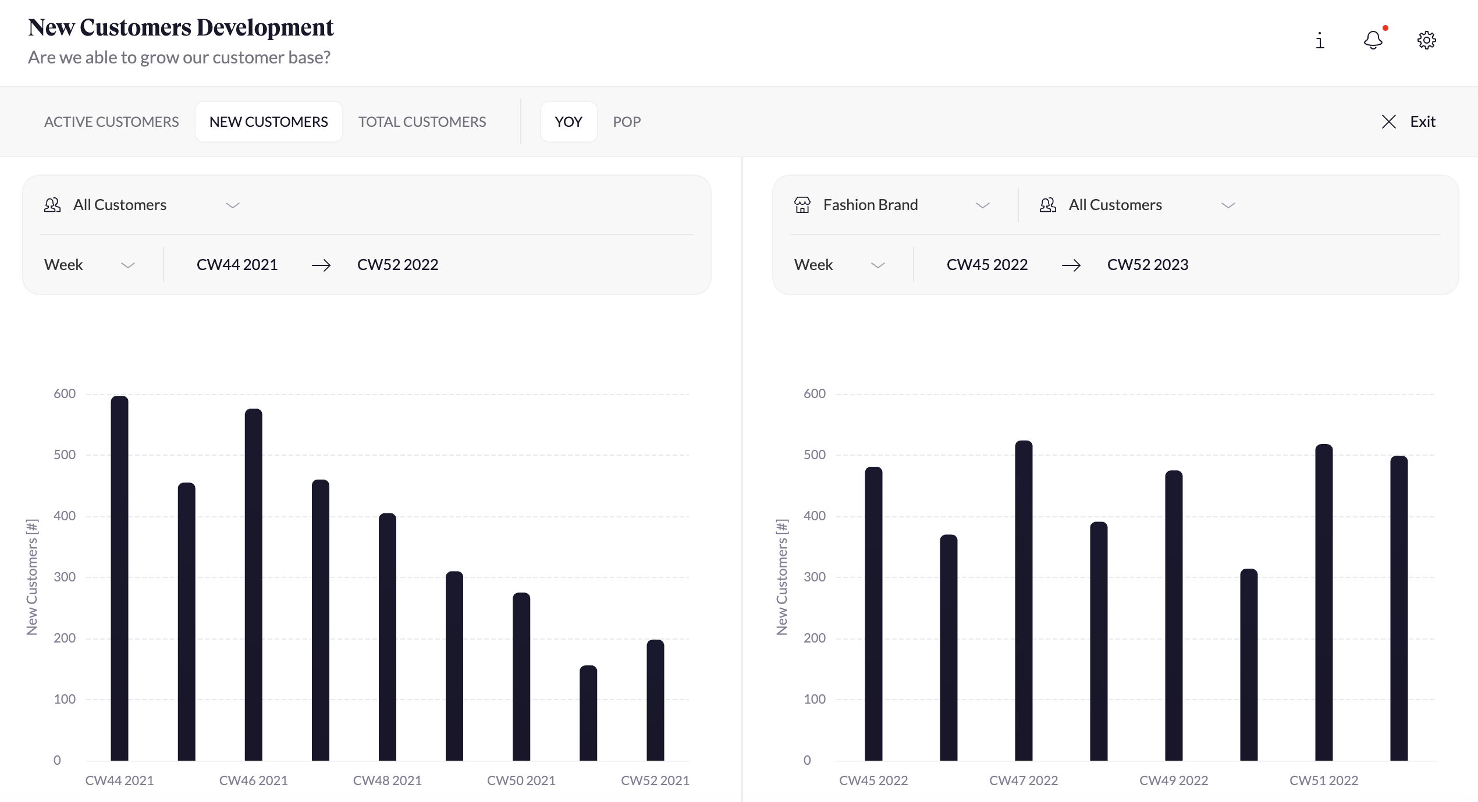The width and height of the screenshot is (1478, 802).
Task: Open the dashboard info panel via the i icon
Action: click(x=1320, y=40)
